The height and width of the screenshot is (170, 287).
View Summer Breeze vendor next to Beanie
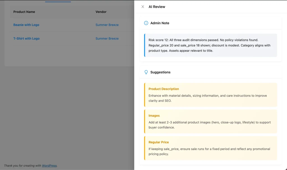(x=107, y=25)
